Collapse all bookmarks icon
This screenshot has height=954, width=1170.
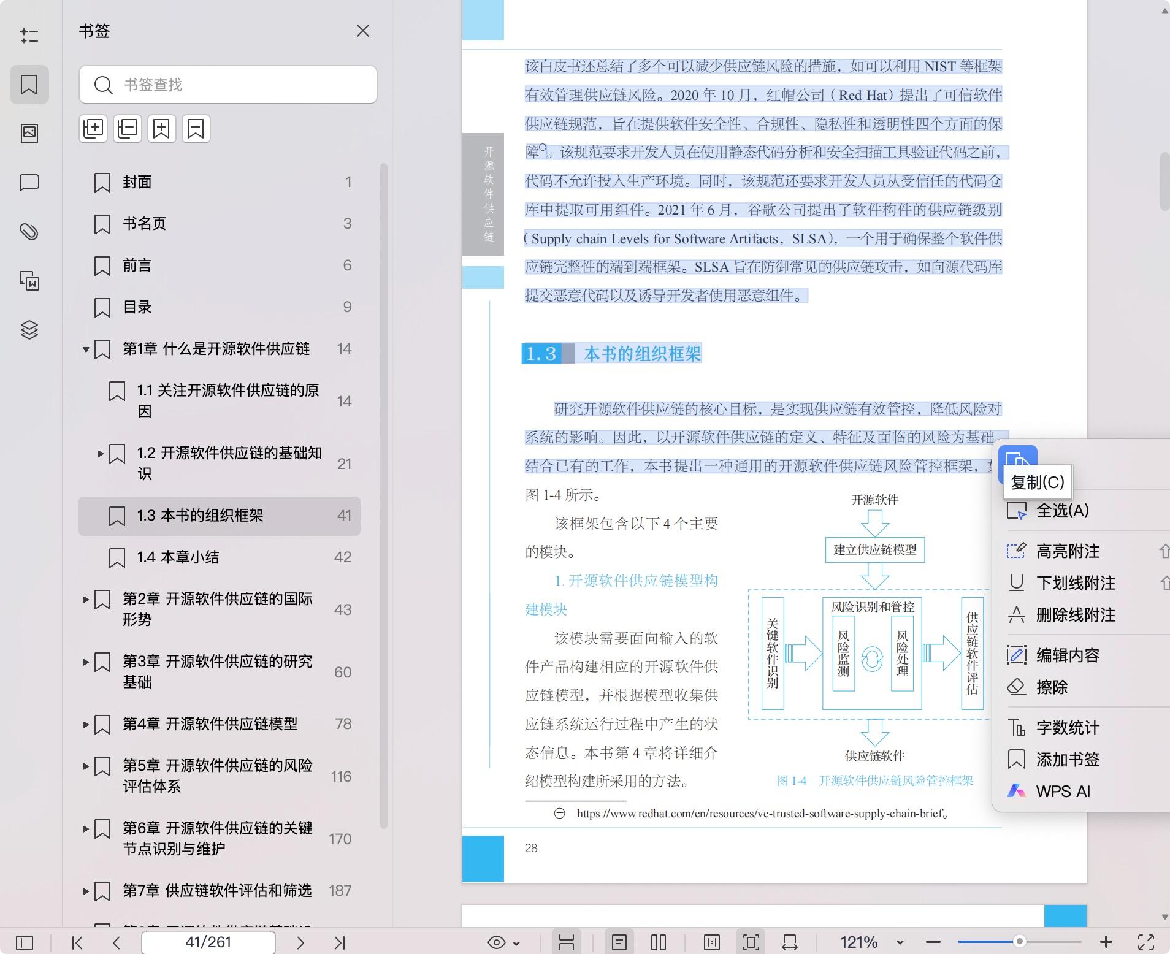pyautogui.click(x=128, y=129)
